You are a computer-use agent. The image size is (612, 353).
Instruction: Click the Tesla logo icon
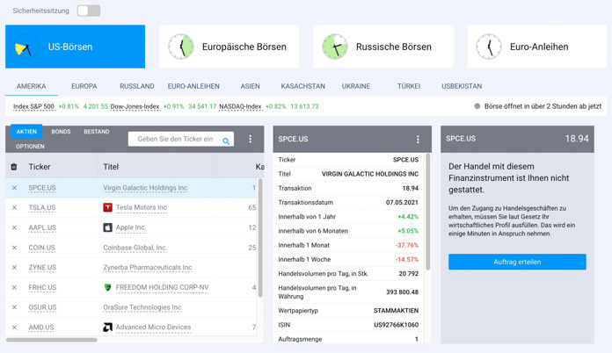tap(108, 207)
